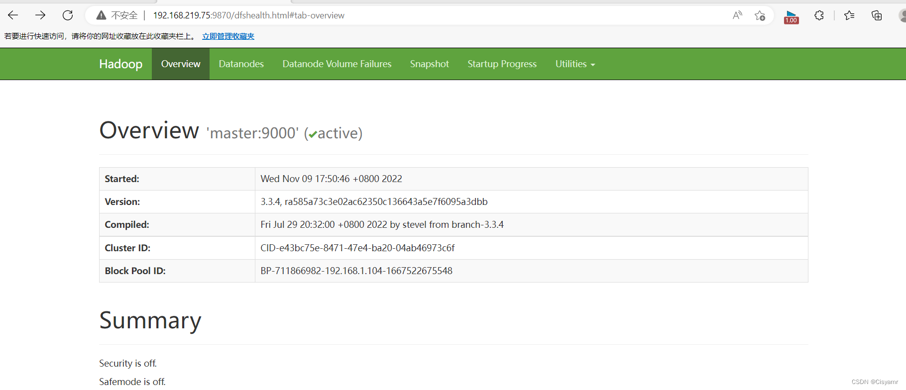906x390 pixels.
Task: Open the manage favorites link
Action: tap(228, 36)
